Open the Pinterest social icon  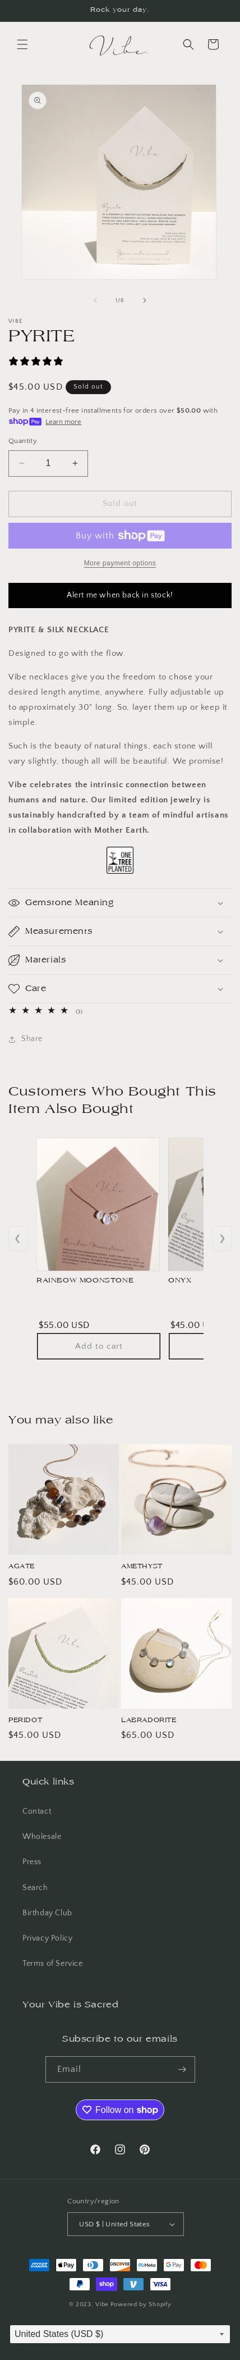[145, 2149]
